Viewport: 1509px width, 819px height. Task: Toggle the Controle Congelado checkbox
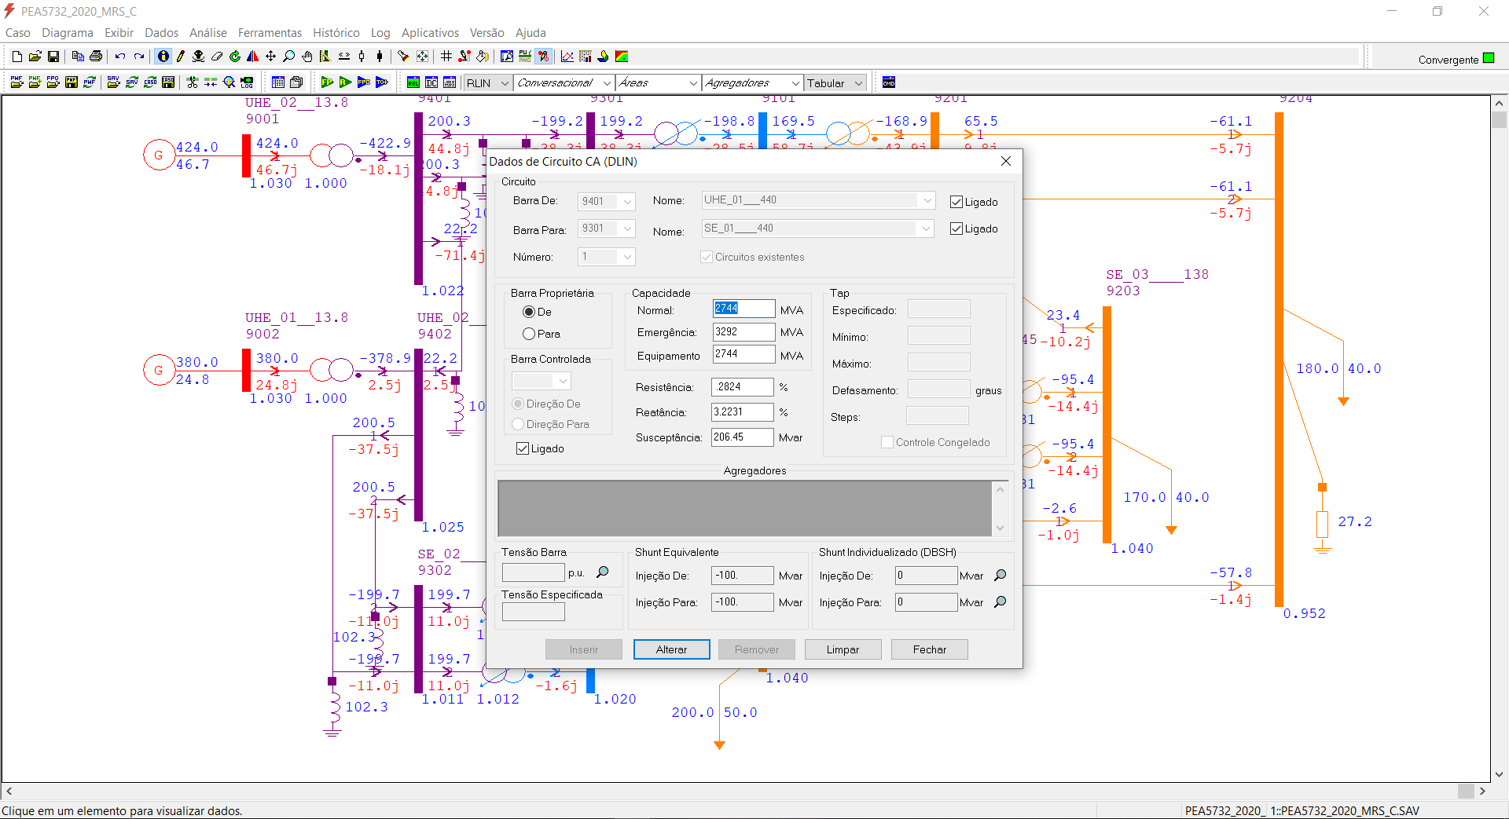887,442
